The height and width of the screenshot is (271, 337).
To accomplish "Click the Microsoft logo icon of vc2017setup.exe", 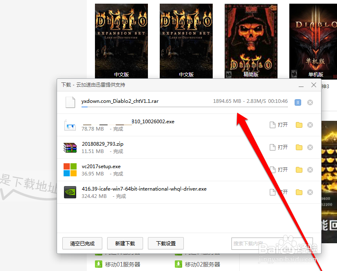I will [x=70, y=170].
